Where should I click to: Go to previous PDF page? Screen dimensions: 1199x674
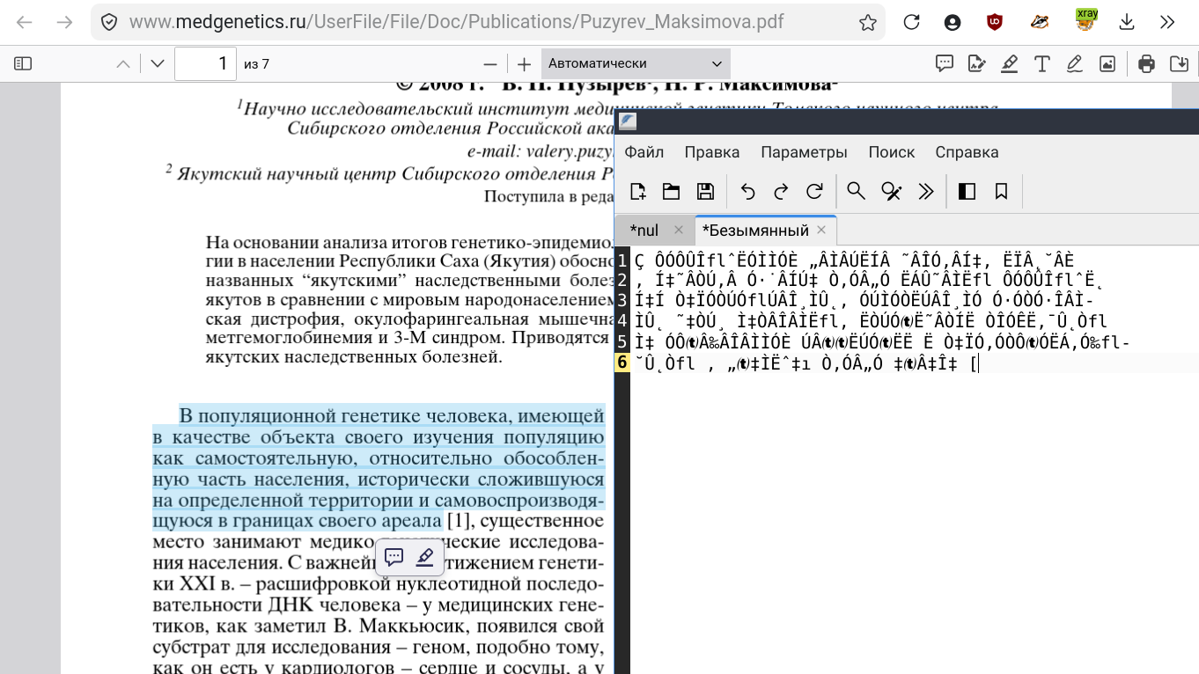[x=123, y=63]
